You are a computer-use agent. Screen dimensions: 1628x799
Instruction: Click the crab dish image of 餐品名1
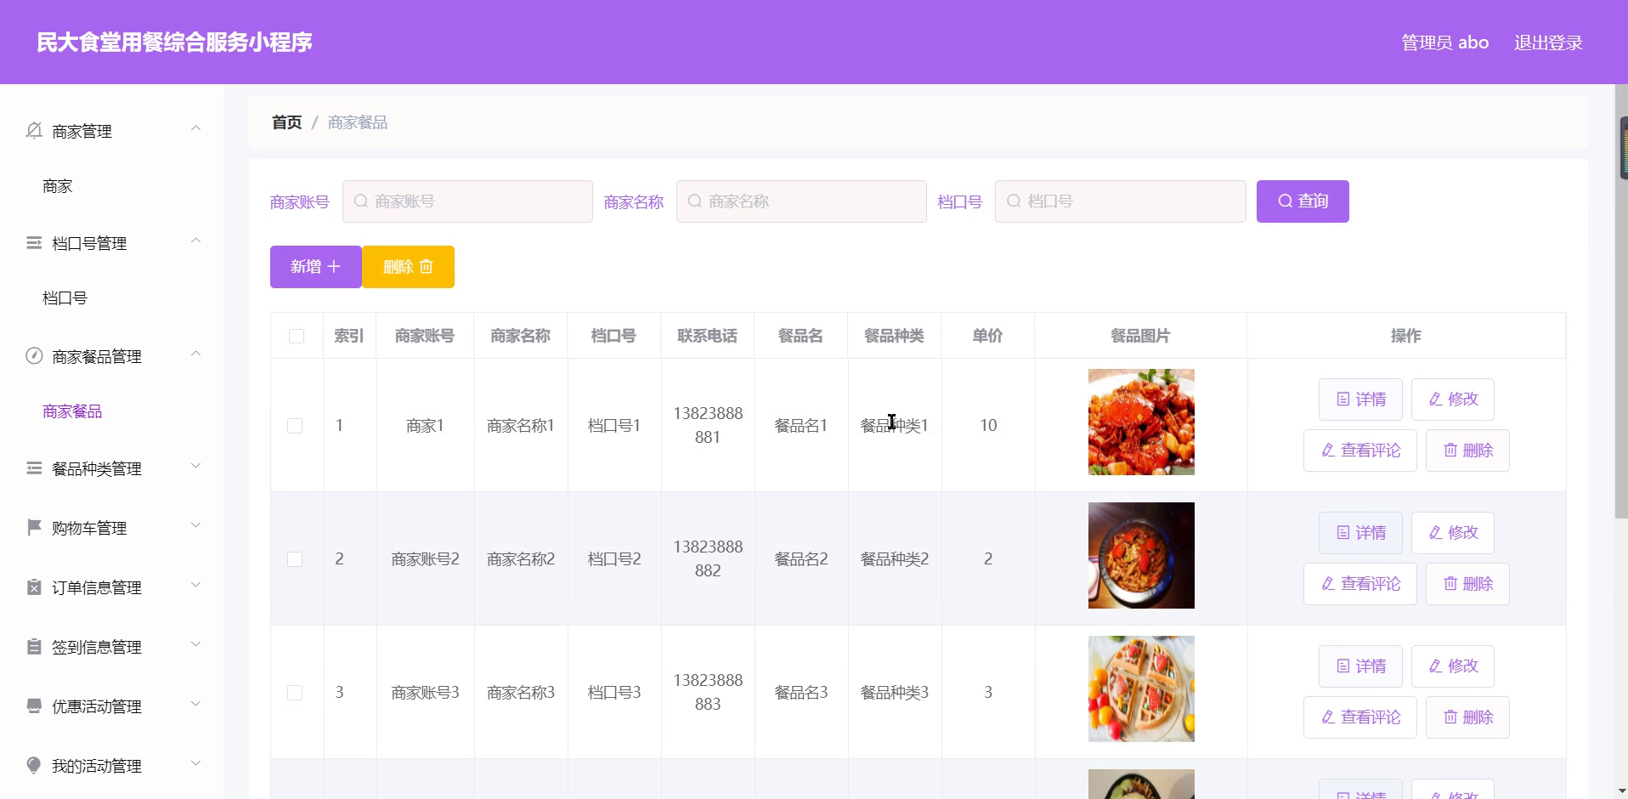(x=1141, y=422)
